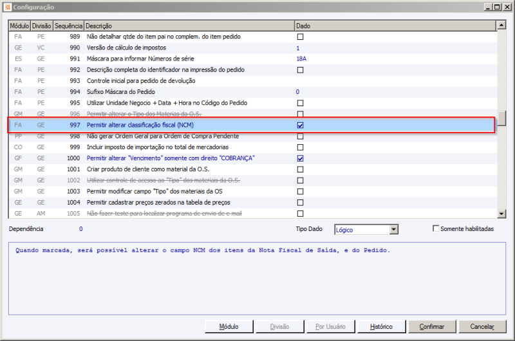Click the Configuração window title icon
Screen dimensions: 515x341
pos(8,7)
